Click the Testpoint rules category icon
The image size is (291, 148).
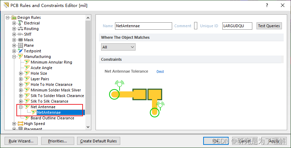21,51
